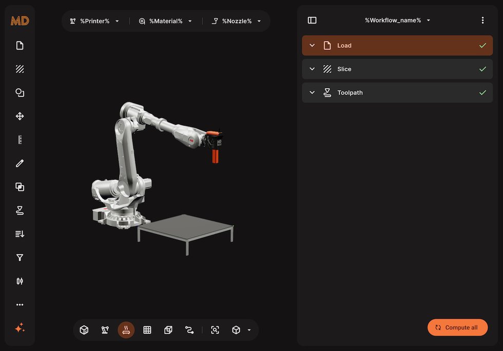The image size is (503, 351).
Task: Click the sparkle AI assistant icon
Action: point(20,328)
